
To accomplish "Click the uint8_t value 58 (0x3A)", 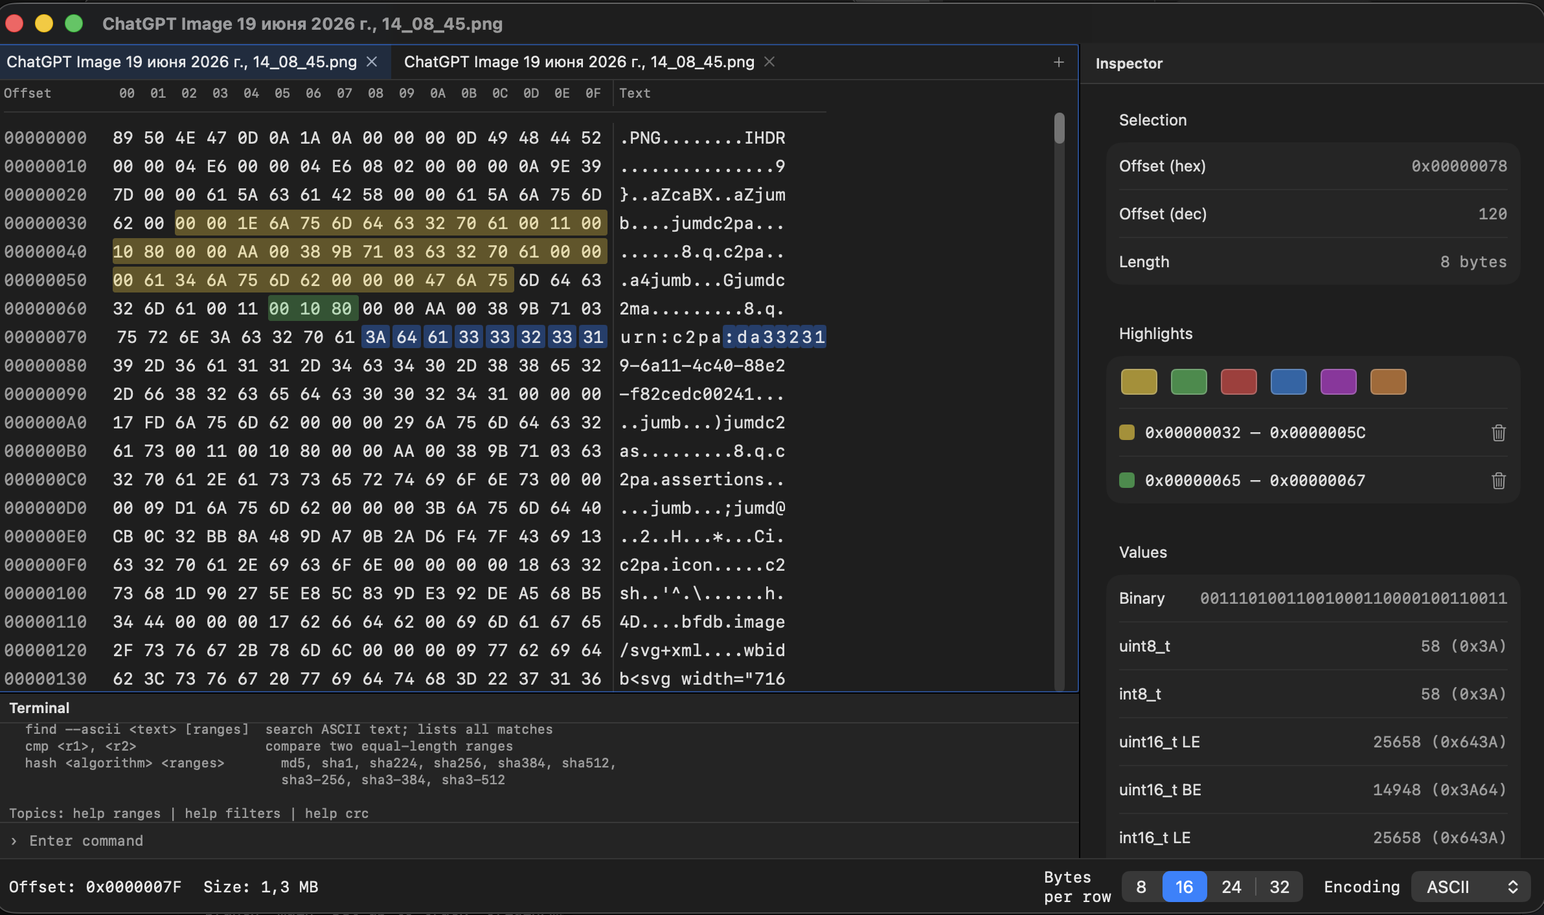I will (1464, 646).
